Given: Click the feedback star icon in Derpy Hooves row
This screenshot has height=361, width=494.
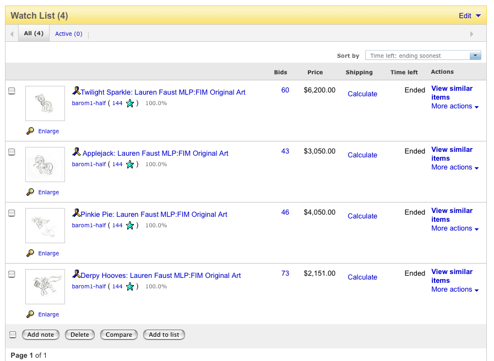Looking at the screenshot, I should click(x=130, y=287).
